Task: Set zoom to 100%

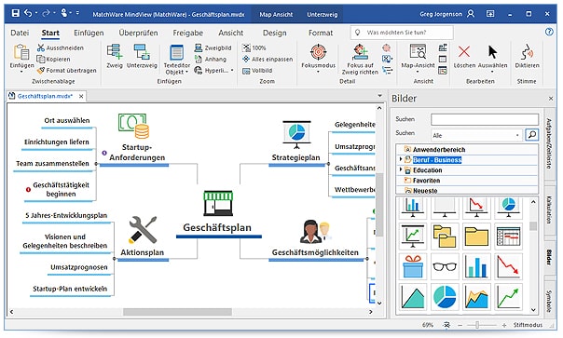Action: tap(254, 47)
